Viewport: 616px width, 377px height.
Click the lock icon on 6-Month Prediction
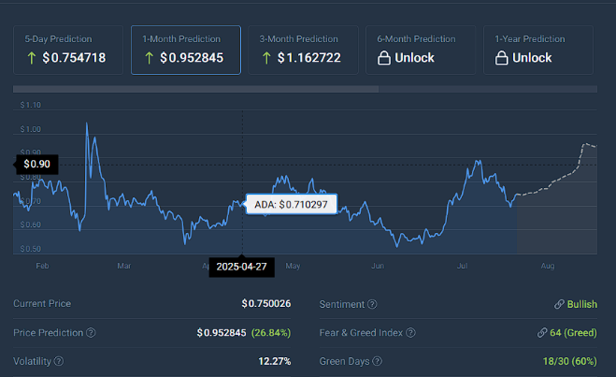click(x=384, y=58)
